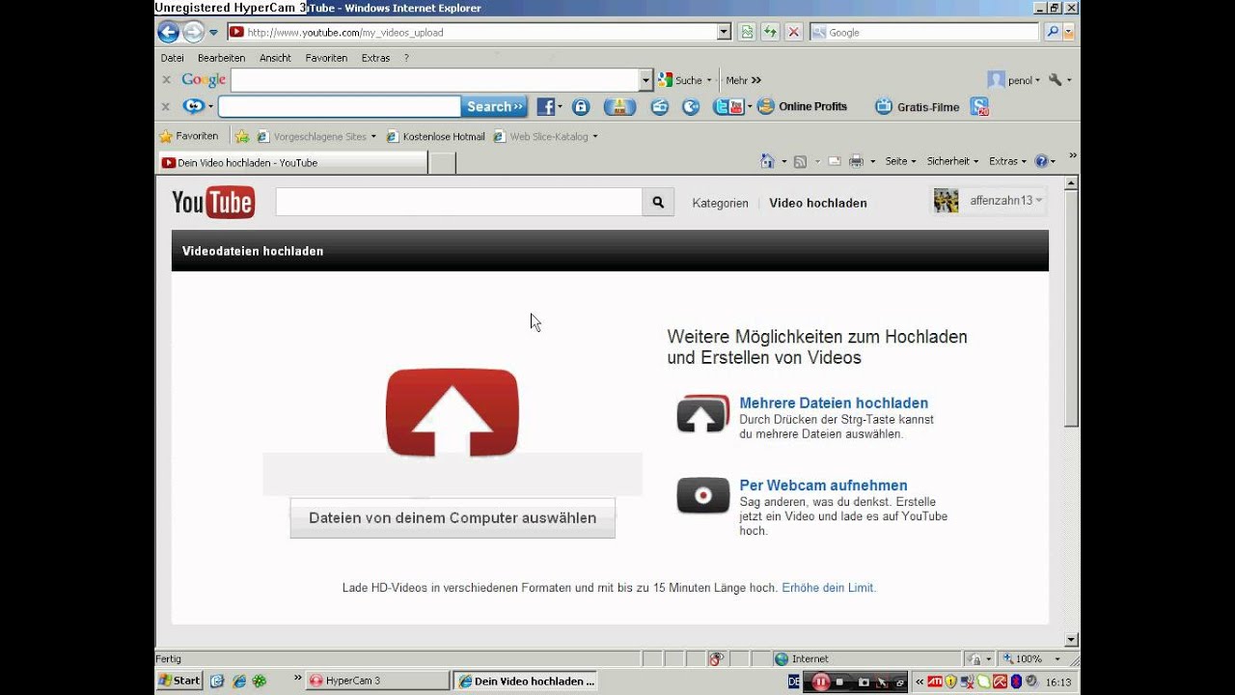This screenshot has height=695, width=1235.
Task: Click the RSS feeds icon in command bar
Action: 800,161
